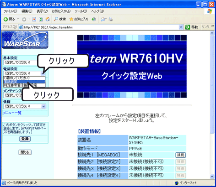Open the back button history arrow
The image size is (216, 187).
pyautogui.click(x=18, y=19)
